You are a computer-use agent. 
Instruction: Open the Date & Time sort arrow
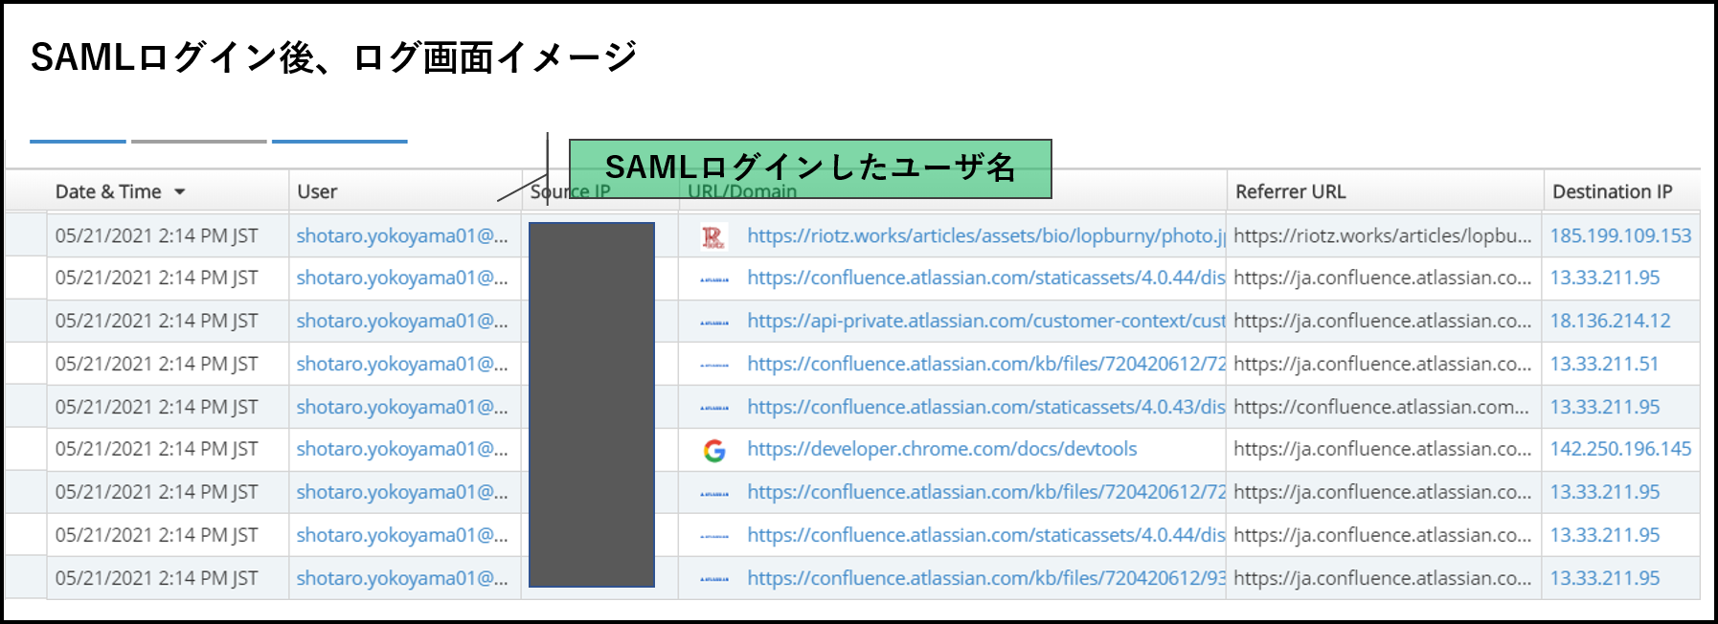(x=179, y=192)
